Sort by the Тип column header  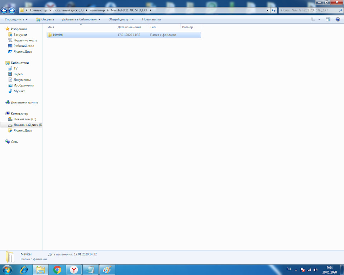tap(164, 27)
